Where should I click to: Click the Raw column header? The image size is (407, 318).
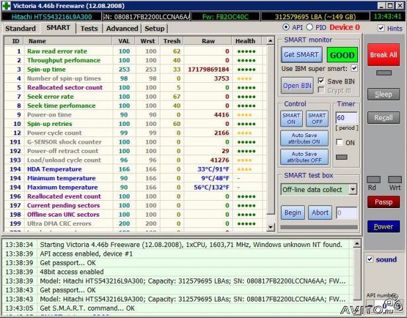(208, 41)
